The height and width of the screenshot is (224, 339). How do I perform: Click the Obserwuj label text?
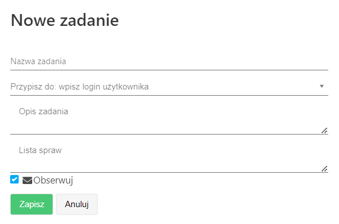pyautogui.click(x=53, y=180)
